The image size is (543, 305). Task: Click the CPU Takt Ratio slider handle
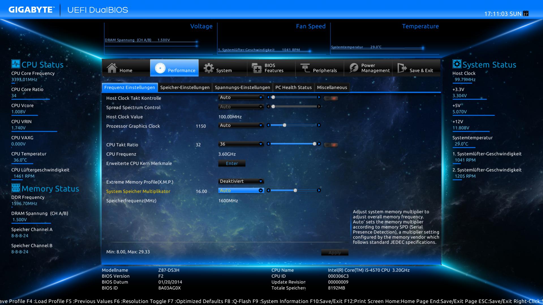point(314,144)
